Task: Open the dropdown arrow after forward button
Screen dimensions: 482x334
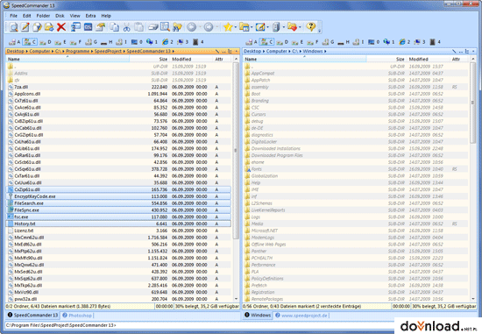Action: 216,27
